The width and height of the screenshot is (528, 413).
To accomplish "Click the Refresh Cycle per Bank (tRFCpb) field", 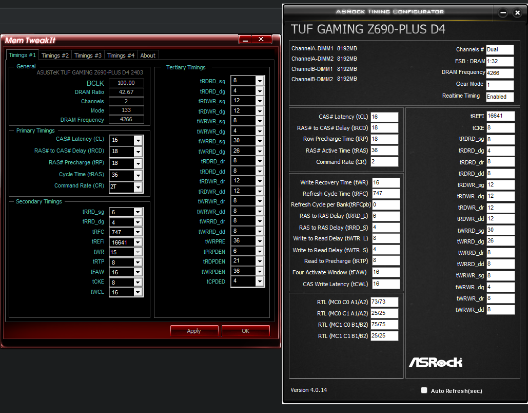I will (386, 204).
